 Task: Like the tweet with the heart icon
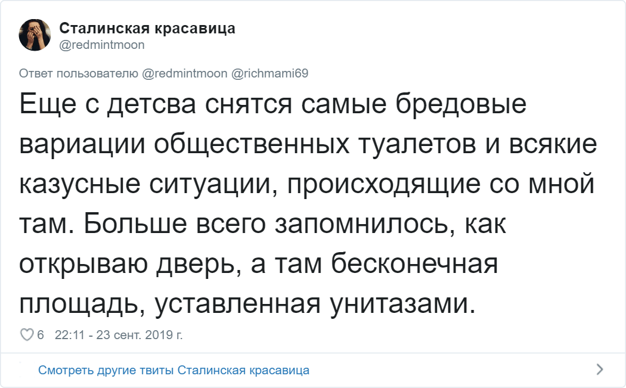(27, 334)
